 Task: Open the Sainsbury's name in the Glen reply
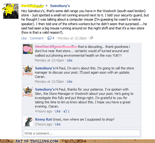coord(45,90)
